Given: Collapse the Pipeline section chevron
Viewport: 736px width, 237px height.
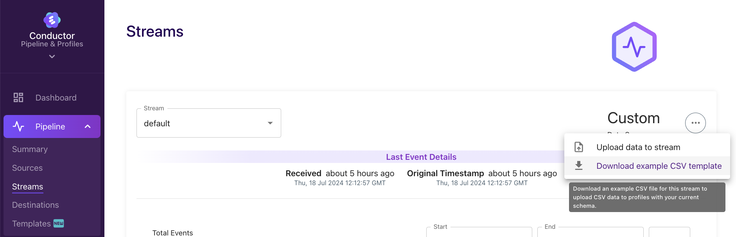Looking at the screenshot, I should pos(88,126).
